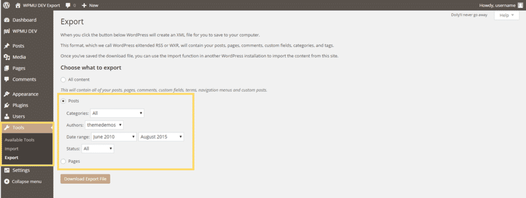Click the Users person icon
This screenshot has width=526, height=198.
pos(6,116)
